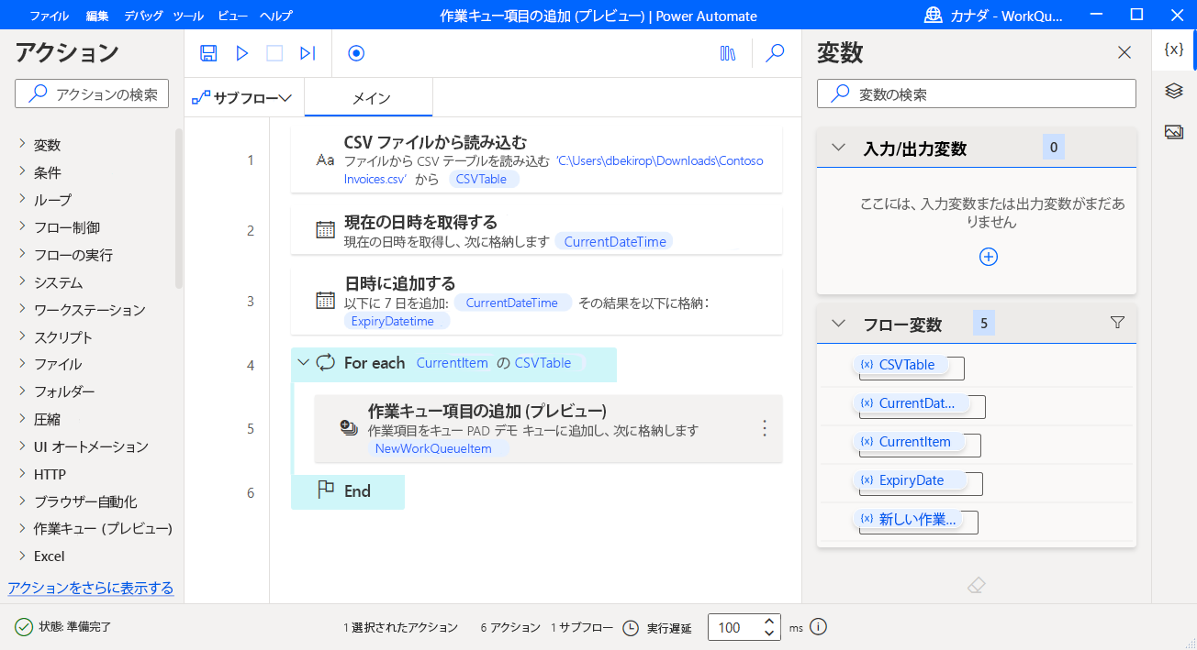The height and width of the screenshot is (650, 1197).
Task: Expand the Excel action group
Action: click(x=22, y=556)
